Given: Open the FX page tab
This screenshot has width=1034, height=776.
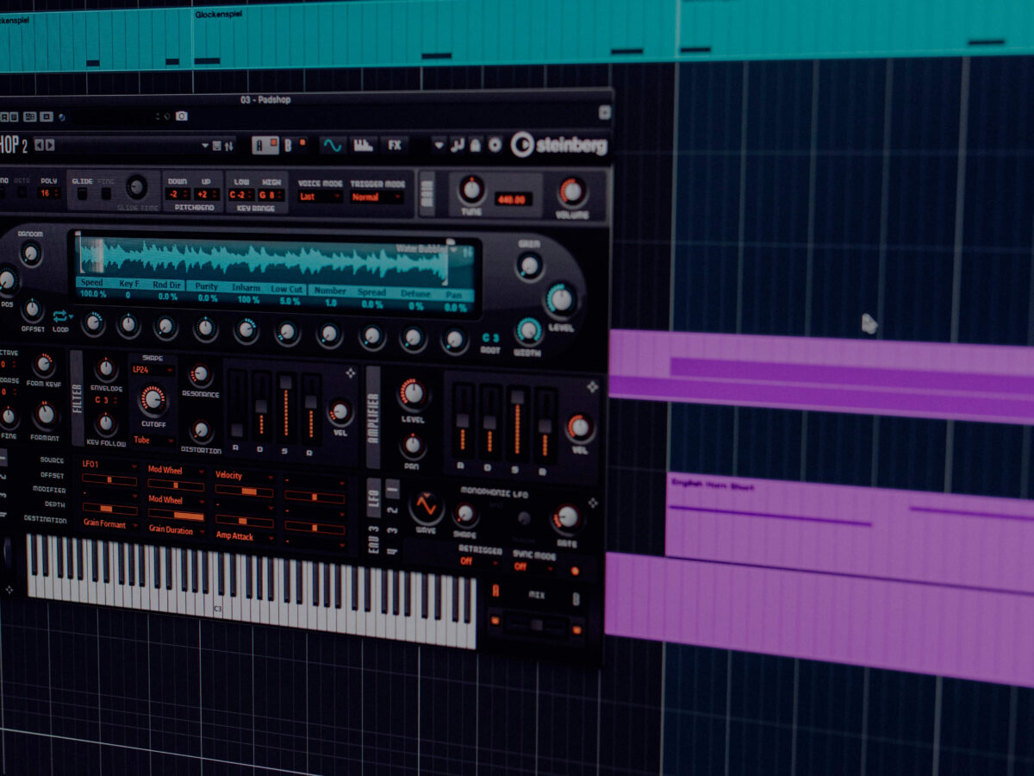Looking at the screenshot, I should pos(395,145).
